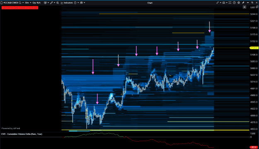Open the Indicators menu

coord(67,2)
